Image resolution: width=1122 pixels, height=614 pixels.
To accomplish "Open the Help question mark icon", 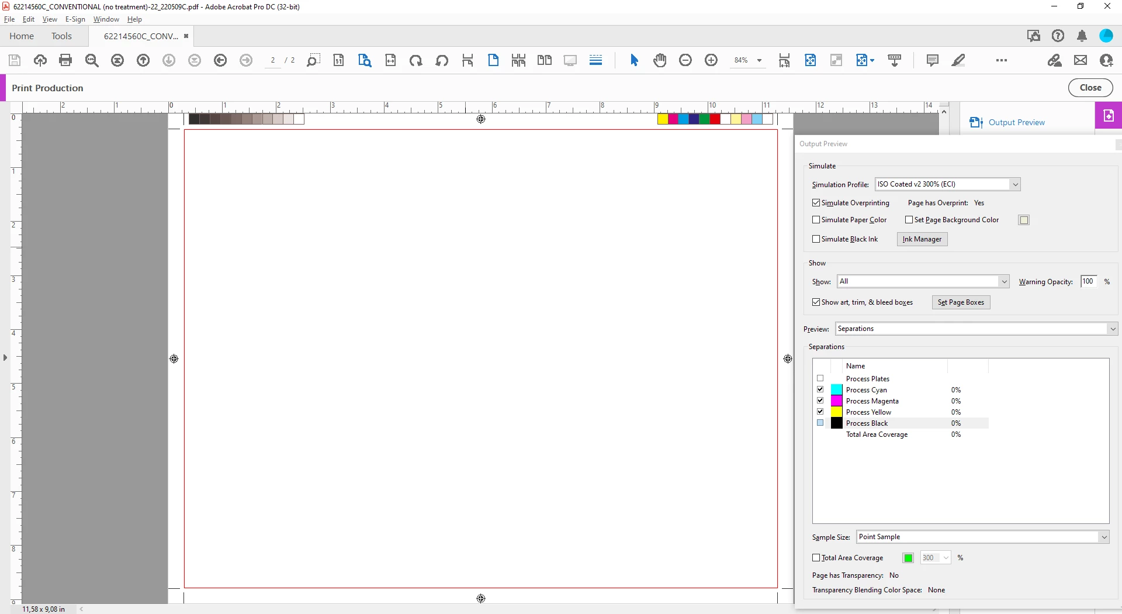I will tap(1058, 36).
